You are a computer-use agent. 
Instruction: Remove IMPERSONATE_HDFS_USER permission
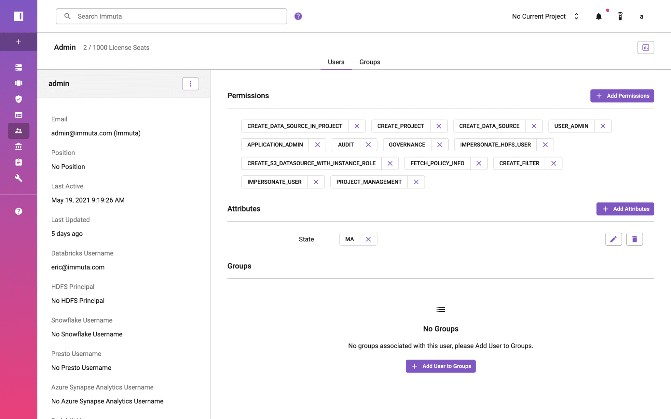pos(545,145)
